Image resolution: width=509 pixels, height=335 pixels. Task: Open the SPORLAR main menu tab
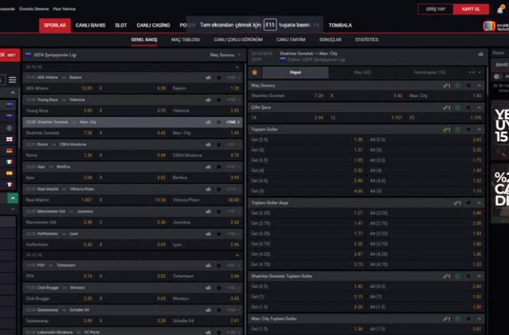55,25
